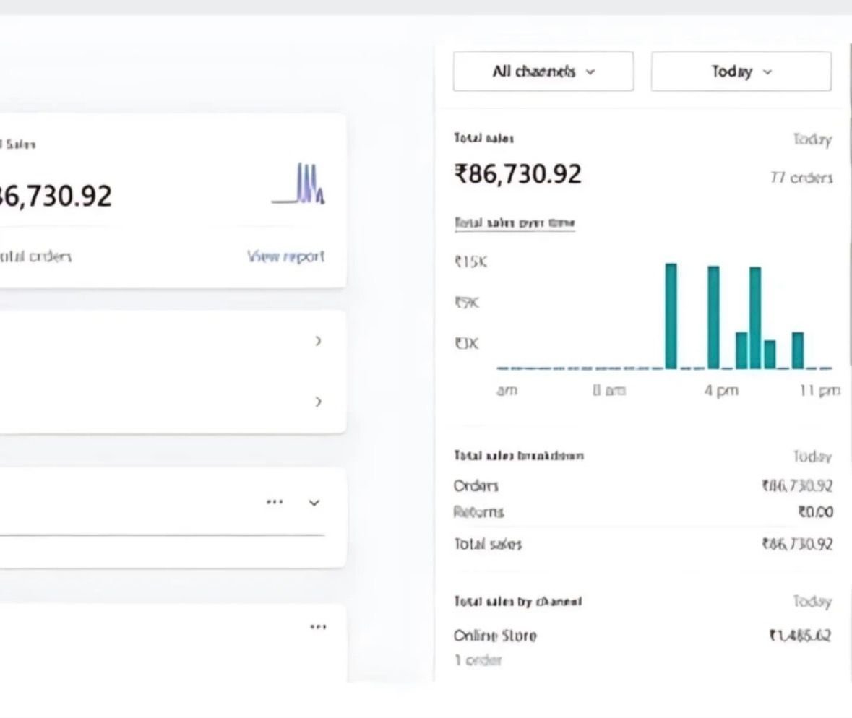Select the Online Store channel row
The width and height of the screenshot is (852, 718).
[495, 636]
